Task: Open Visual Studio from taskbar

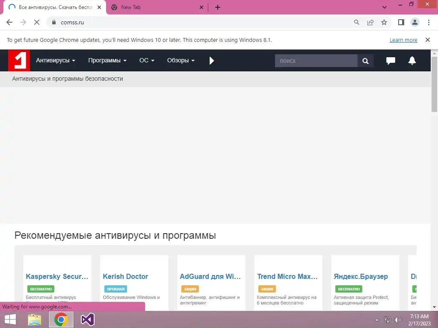Action: click(x=87, y=319)
